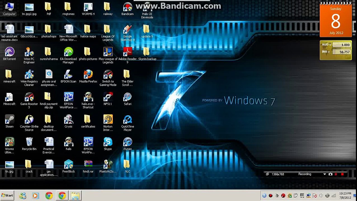Select the PlantsVsZombies desktop icon
This screenshot has width=357, height=201.
[x=108, y=167]
